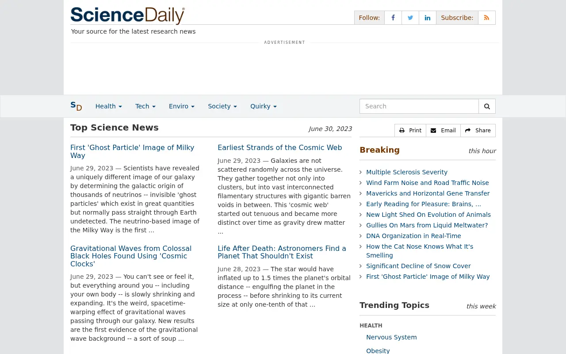Open ScienceDaily Twitter page icon
Viewport: 566px width, 354px height.
pyautogui.click(x=410, y=18)
